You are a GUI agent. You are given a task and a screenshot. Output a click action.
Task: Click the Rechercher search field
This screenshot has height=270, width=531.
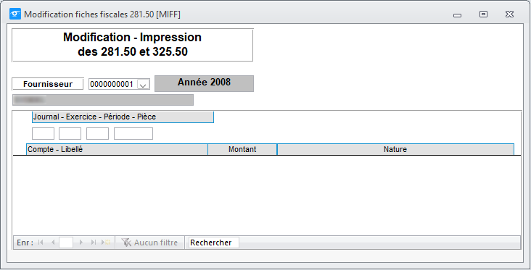(214, 242)
